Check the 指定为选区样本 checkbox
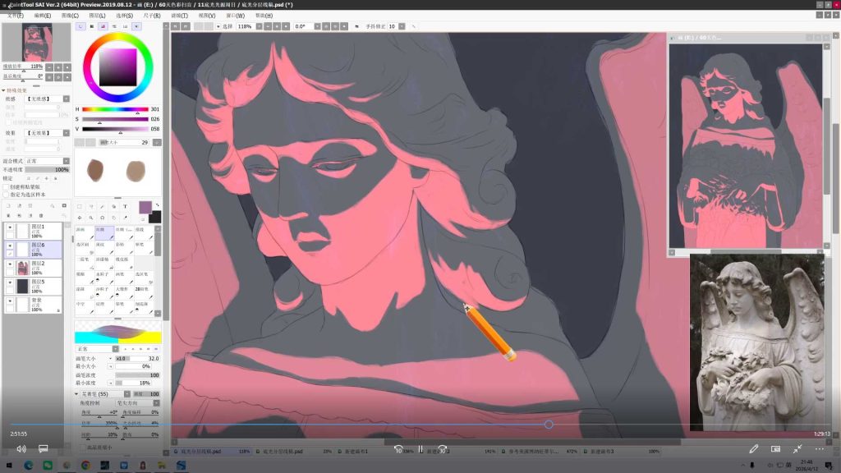Viewport: 841px width, 473px height. point(7,194)
